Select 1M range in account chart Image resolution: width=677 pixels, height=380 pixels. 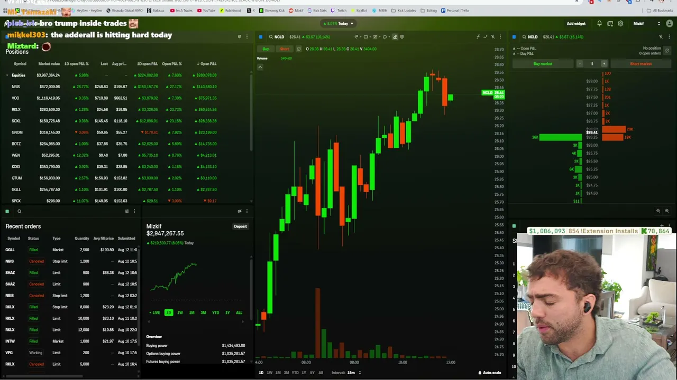191,313
